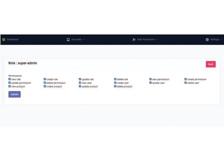
Task: Click the Dashboard cube logo icon
Action: (x=3, y=39)
